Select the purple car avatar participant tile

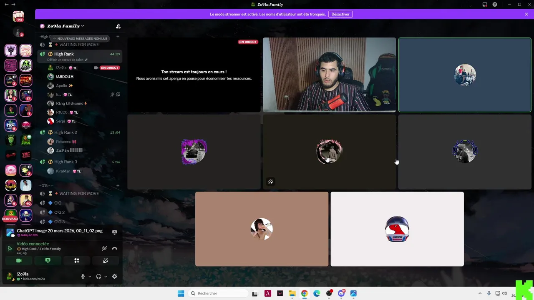tap(194, 152)
